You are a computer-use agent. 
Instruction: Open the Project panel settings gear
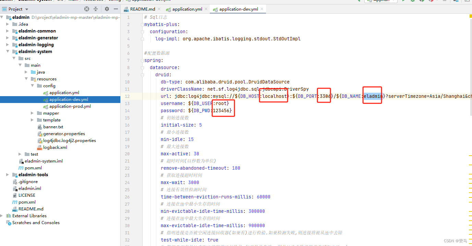click(107, 9)
